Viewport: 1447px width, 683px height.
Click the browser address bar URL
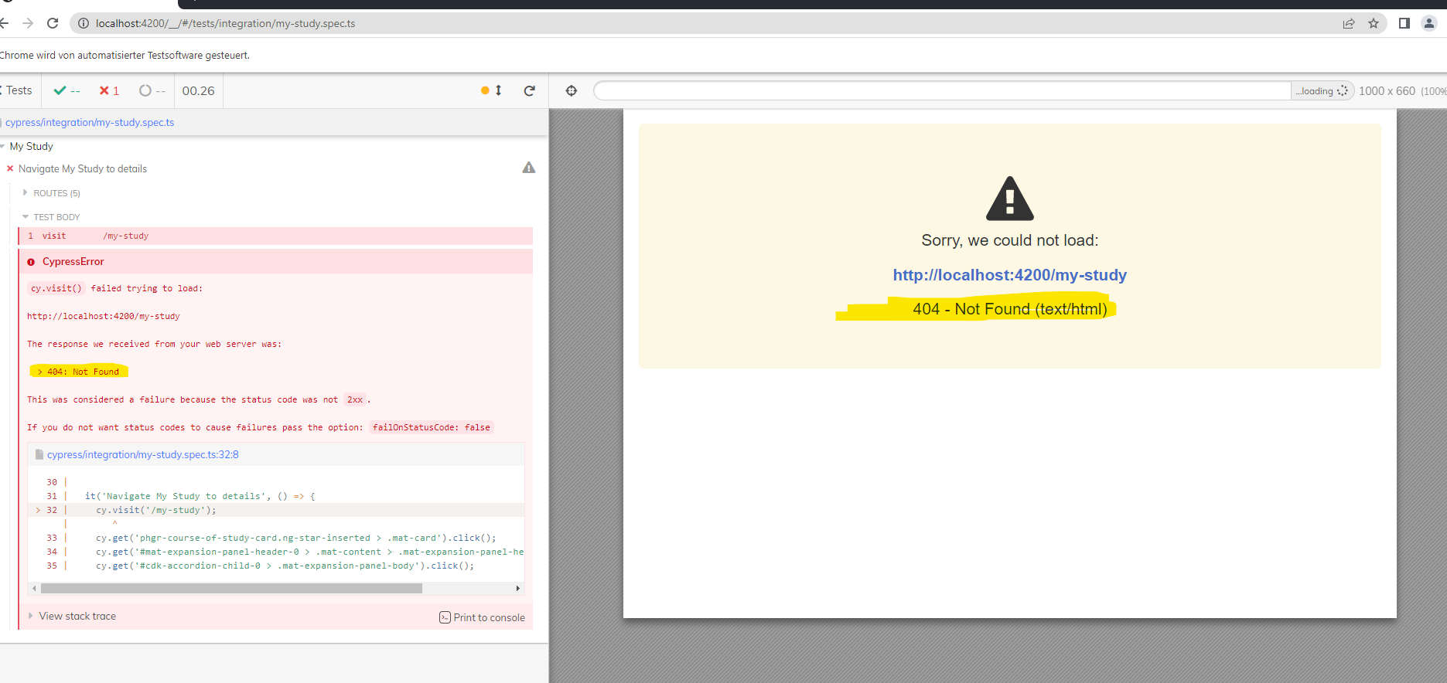(225, 23)
